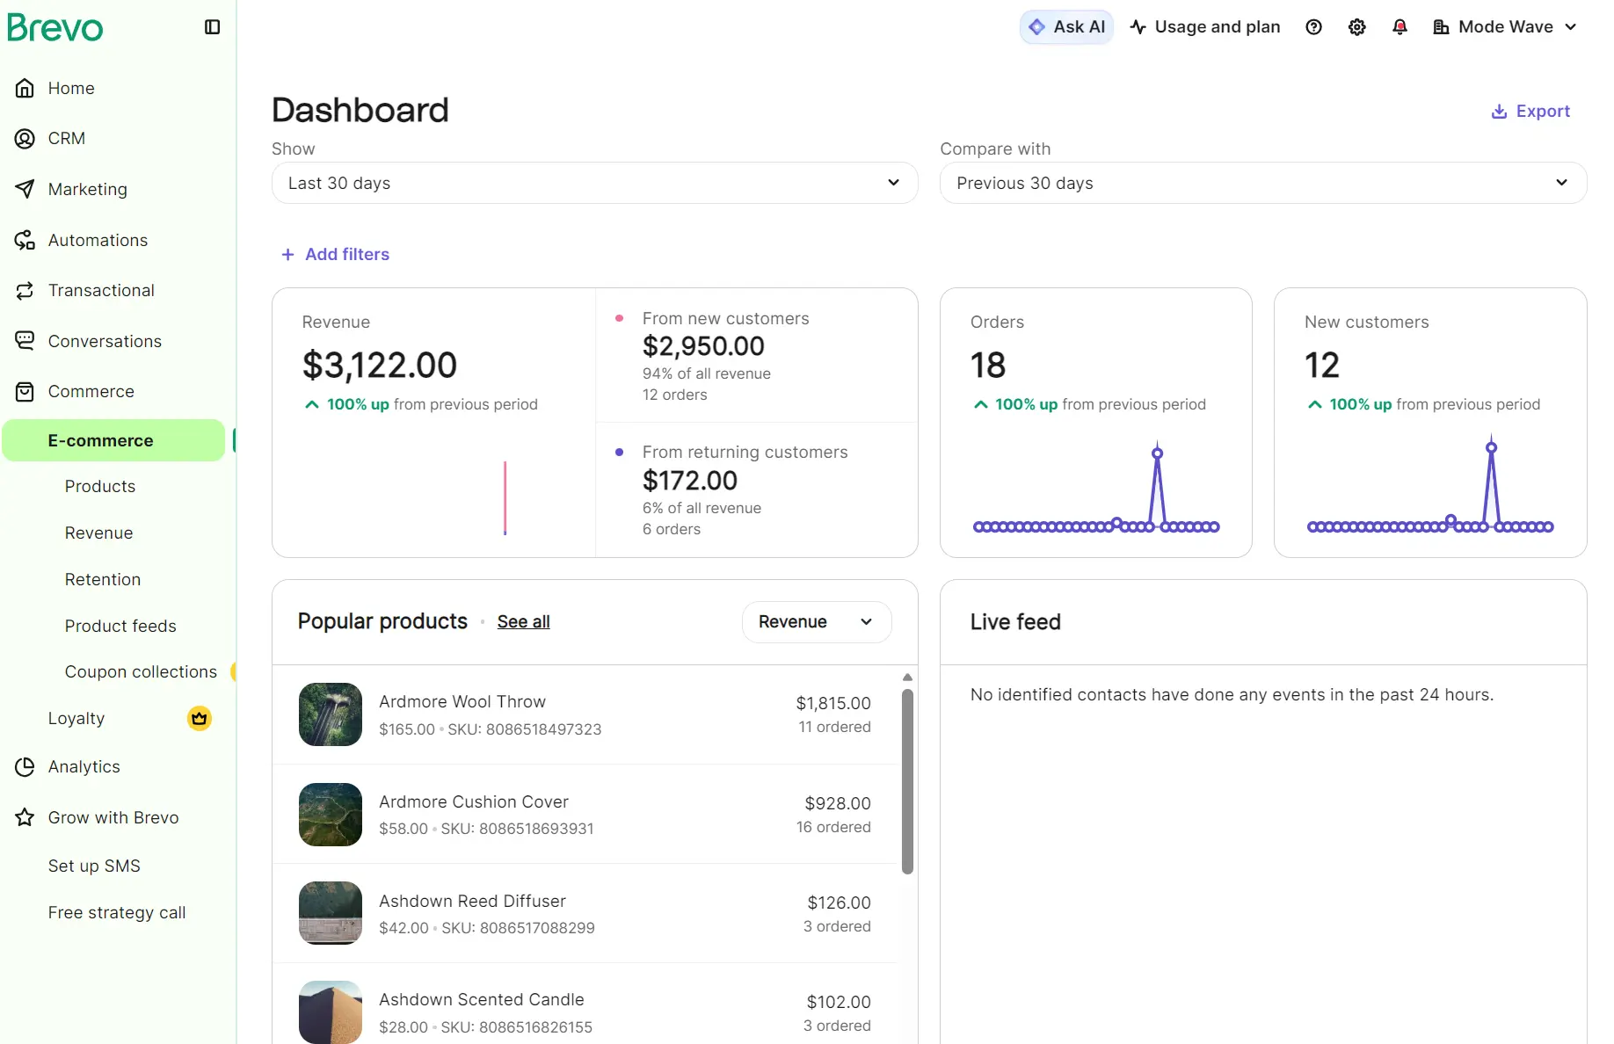This screenshot has width=1614, height=1044.
Task: Select E-commerce in sidebar
Action: point(113,440)
